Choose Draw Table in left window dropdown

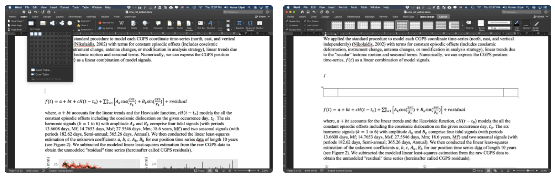point(40,74)
